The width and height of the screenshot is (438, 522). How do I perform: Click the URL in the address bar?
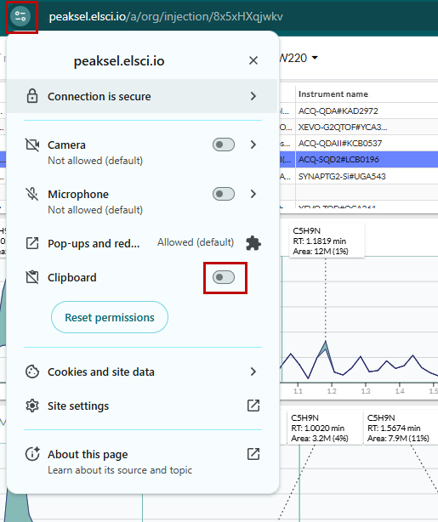[166, 16]
